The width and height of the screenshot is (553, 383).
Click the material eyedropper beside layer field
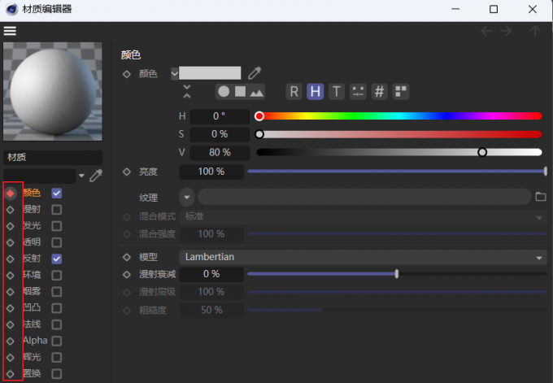click(x=96, y=176)
